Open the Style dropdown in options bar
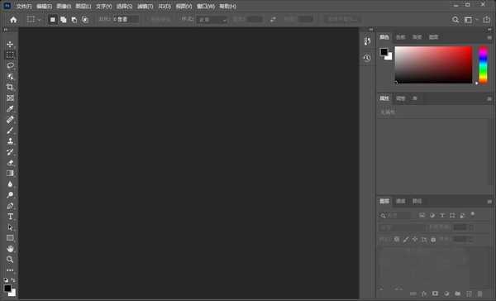496x301 pixels. (212, 20)
